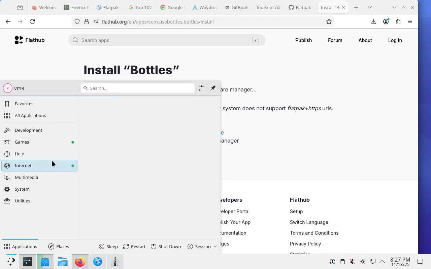This screenshot has height=269, width=431.
Task: Open the Firefox account icon
Action: [386, 22]
